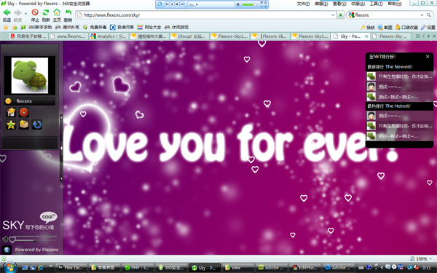Click the media player play button
437x273 pixels.
click(x=172, y=4)
